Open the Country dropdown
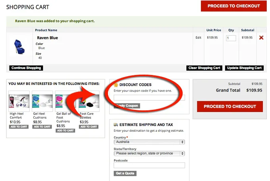Screen dimensions: 270x181 pos(149,142)
